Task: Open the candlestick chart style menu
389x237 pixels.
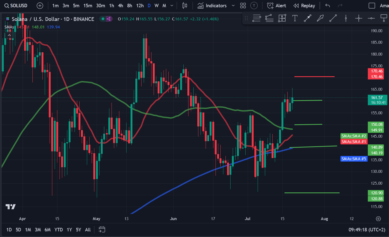Action: (185, 5)
